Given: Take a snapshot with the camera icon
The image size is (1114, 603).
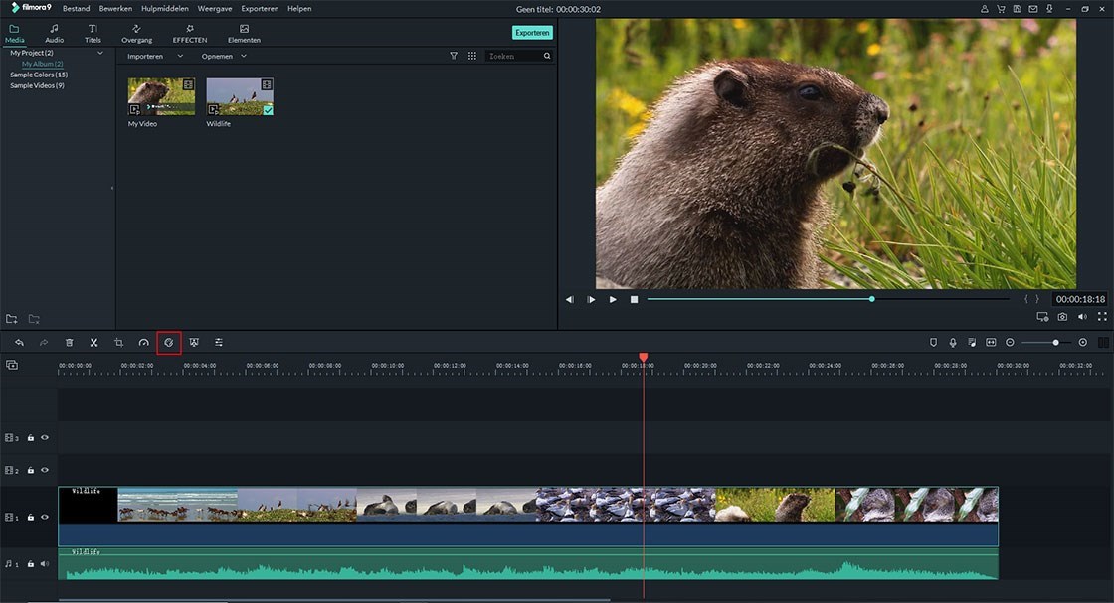Looking at the screenshot, I should click(x=1062, y=317).
